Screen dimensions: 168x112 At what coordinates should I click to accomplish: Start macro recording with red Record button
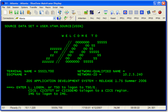[125, 13]
